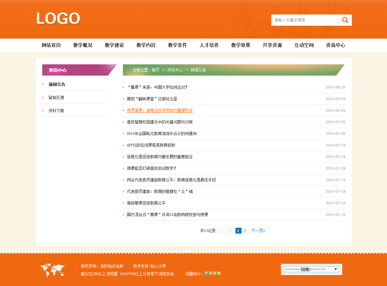The image size is (387, 286).
Task: Open 资料下载 in the left sidebar
Action: (56, 111)
